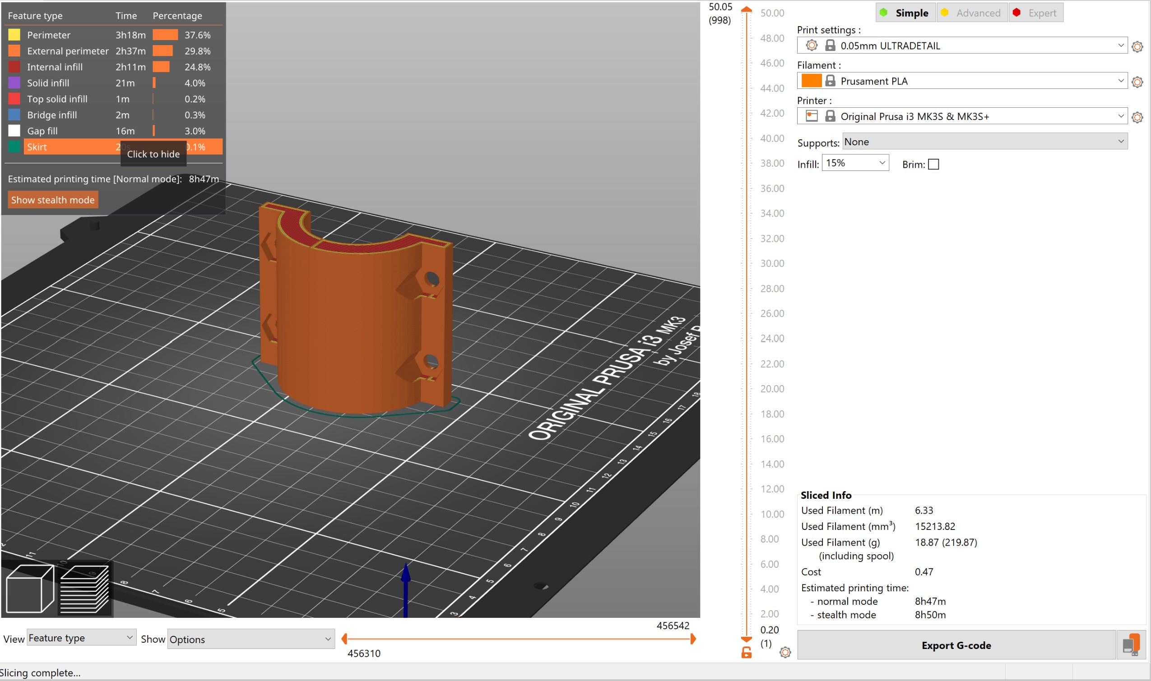Open vertical slider settings cog icon
The height and width of the screenshot is (681, 1151).
(785, 652)
